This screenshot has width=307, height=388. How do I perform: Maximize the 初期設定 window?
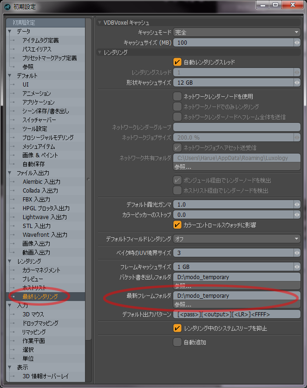275,5
